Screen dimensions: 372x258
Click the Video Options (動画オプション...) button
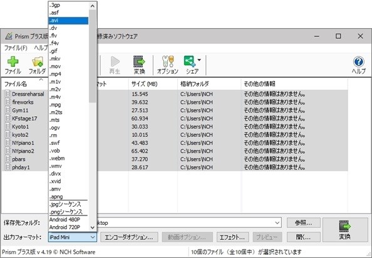pyautogui.click(x=187, y=237)
